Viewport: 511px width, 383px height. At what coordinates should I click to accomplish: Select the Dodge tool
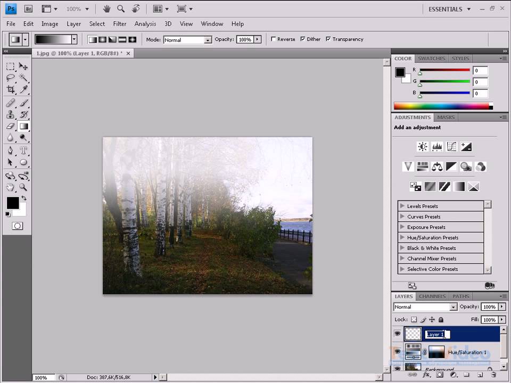[x=23, y=137]
